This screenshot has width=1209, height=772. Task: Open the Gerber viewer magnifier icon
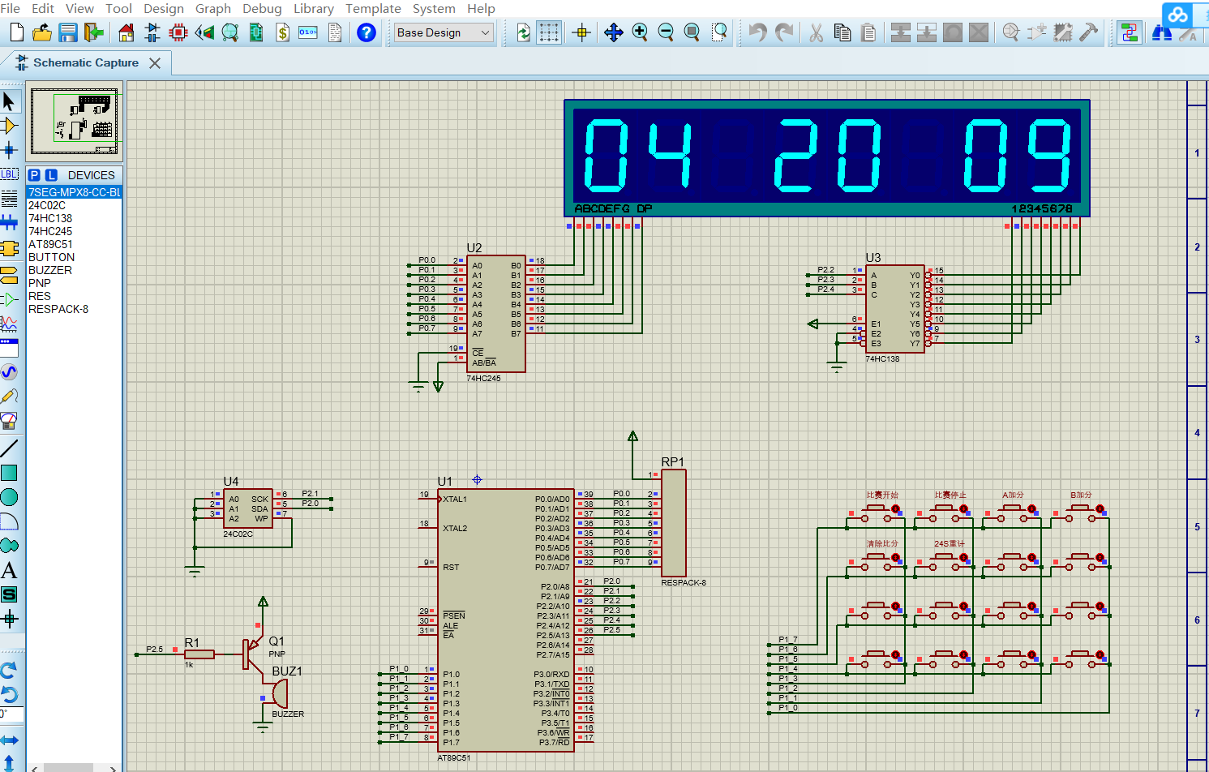[230, 32]
